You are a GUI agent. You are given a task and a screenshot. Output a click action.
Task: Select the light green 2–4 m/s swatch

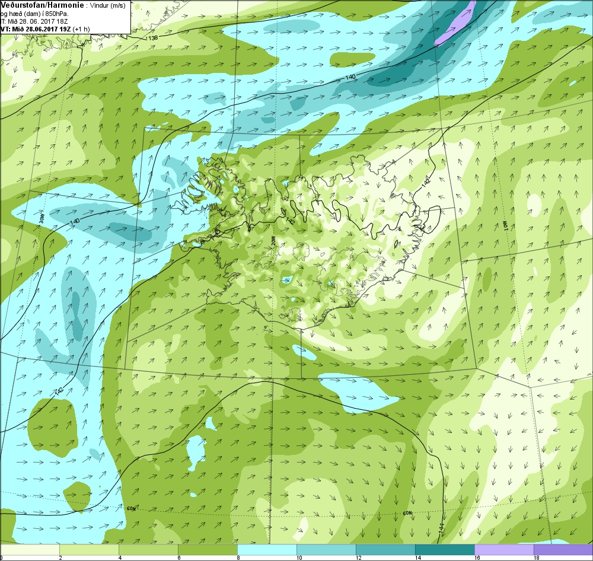click(x=90, y=549)
